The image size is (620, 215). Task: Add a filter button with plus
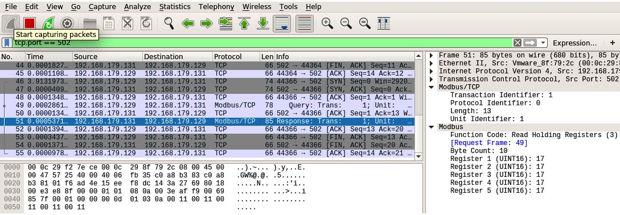(x=613, y=43)
